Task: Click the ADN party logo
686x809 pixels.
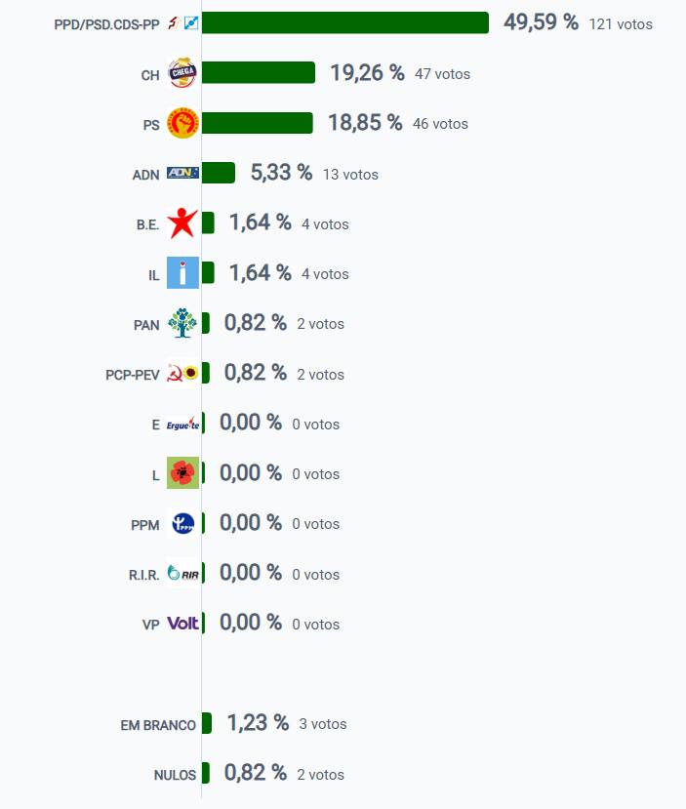Action: click(x=182, y=174)
